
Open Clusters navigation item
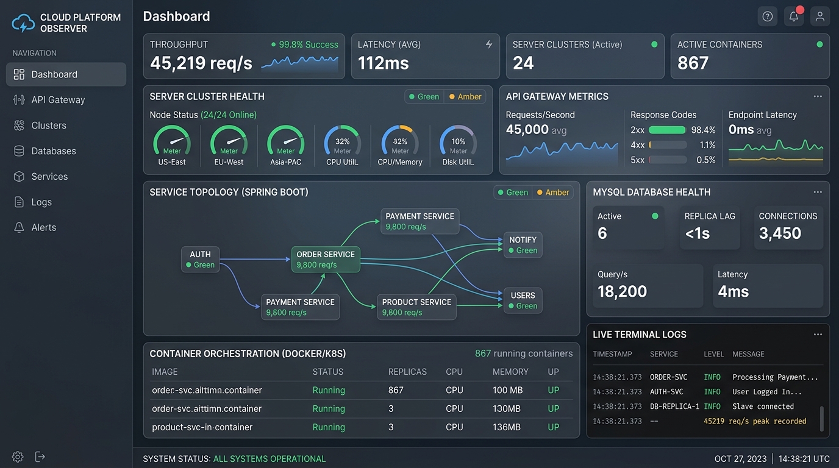tap(66, 126)
